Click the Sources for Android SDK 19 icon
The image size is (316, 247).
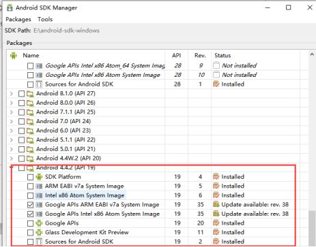click(x=39, y=242)
